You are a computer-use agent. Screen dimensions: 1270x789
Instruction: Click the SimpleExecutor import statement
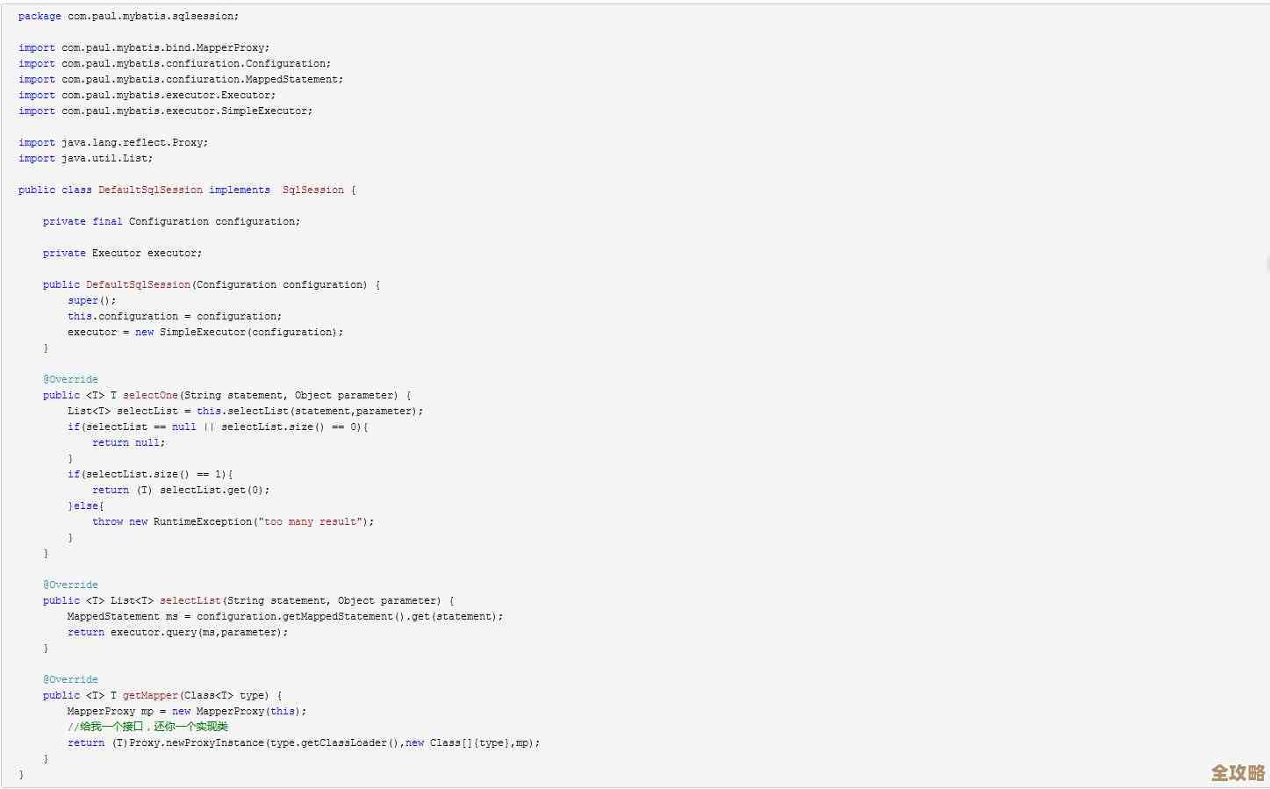click(x=165, y=111)
